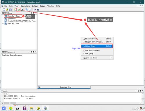Viewport: 145px width, 111px height.
Task: Click the Open Project folder icon
Action: coord(7,10)
